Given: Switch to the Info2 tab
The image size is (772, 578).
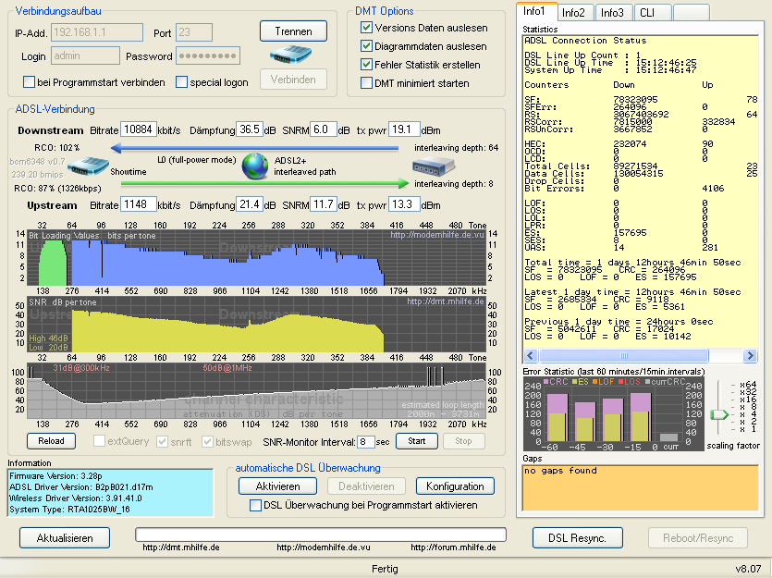Looking at the screenshot, I should (x=573, y=12).
